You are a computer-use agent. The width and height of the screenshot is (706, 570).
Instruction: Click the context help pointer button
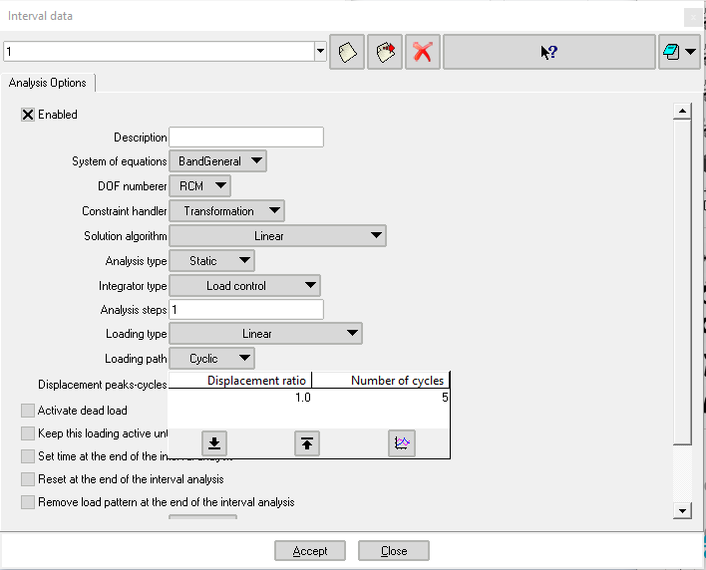(548, 52)
